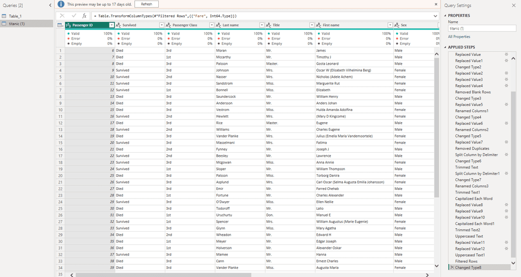Open Passenger Class filter dropdown
The height and width of the screenshot is (277, 521).
tap(212, 25)
